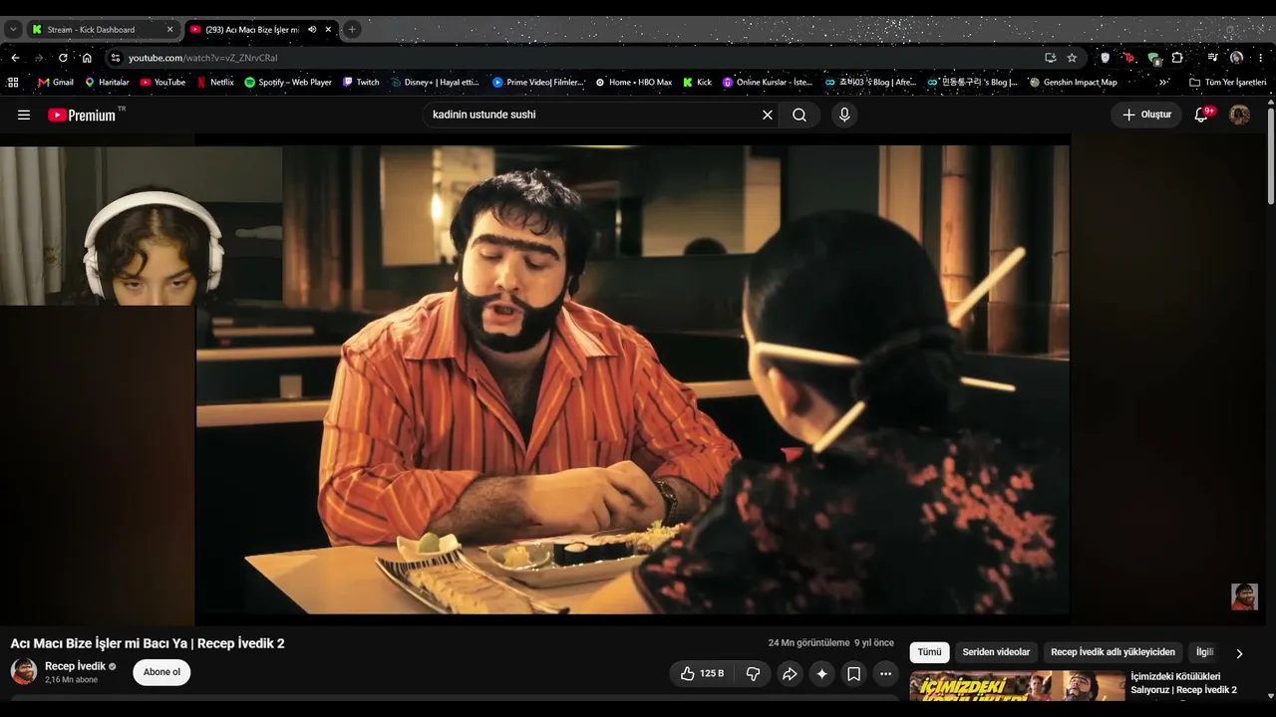The width and height of the screenshot is (1276, 717).
Task: Open the YouTube bookmark
Action: [162, 82]
